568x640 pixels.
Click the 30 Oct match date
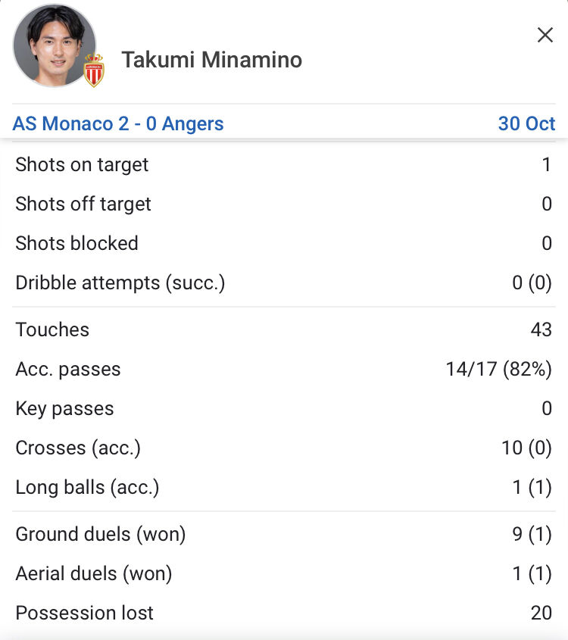pyautogui.click(x=526, y=123)
